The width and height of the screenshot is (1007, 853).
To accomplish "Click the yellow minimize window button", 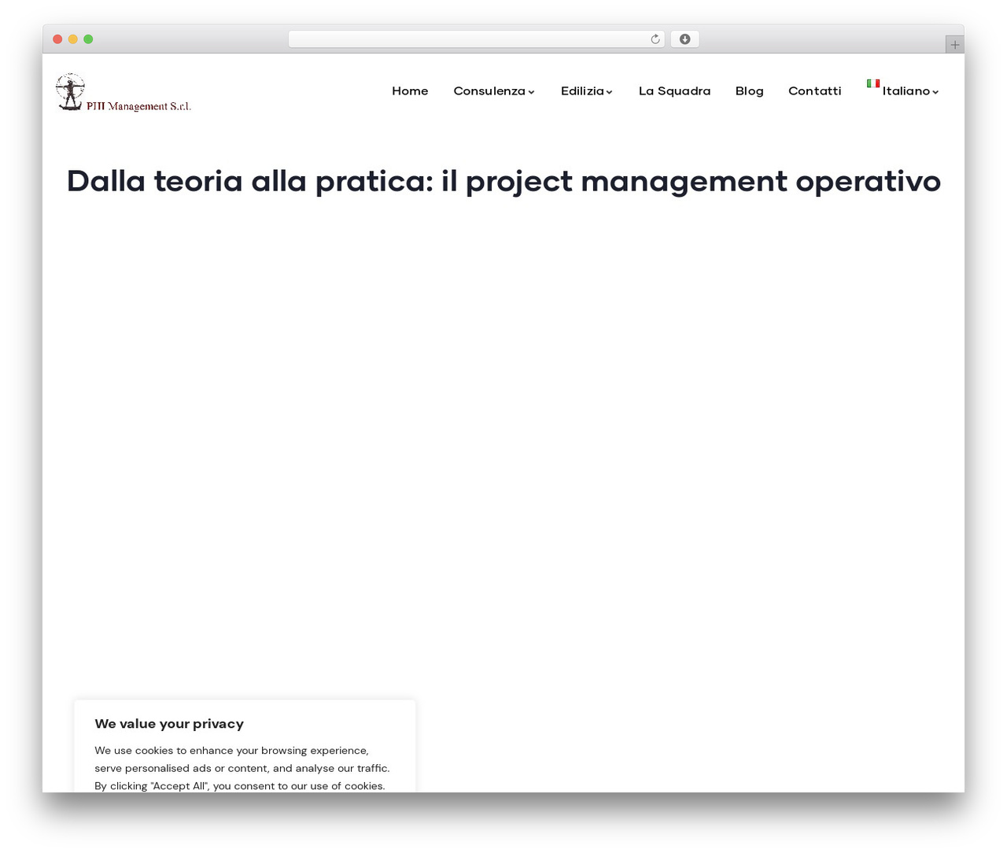I will [73, 39].
